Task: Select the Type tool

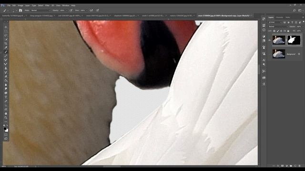Action: pyautogui.click(x=6, y=97)
